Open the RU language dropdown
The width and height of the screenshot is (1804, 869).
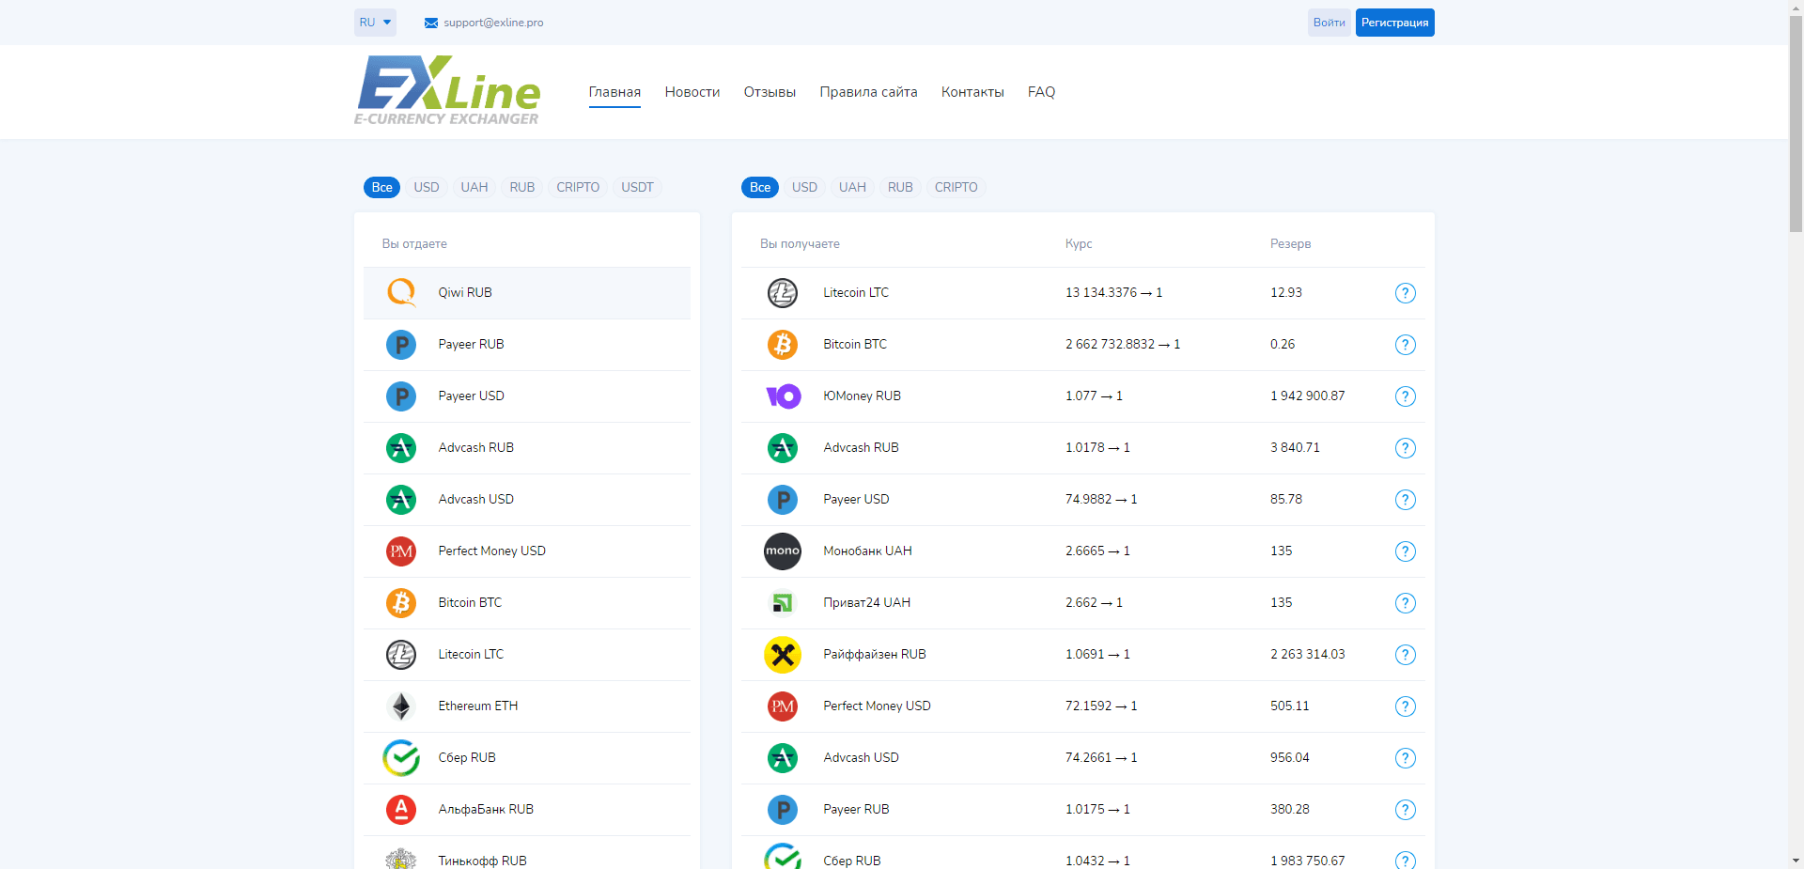pyautogui.click(x=375, y=23)
